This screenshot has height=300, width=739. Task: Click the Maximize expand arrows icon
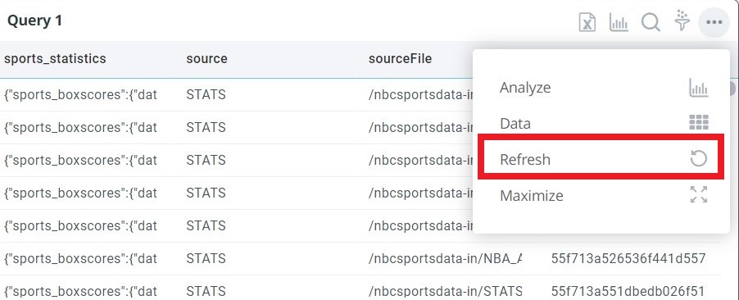pos(699,194)
